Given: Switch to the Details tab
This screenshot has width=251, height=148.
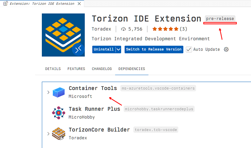Looking at the screenshot, I should tap(53, 69).
